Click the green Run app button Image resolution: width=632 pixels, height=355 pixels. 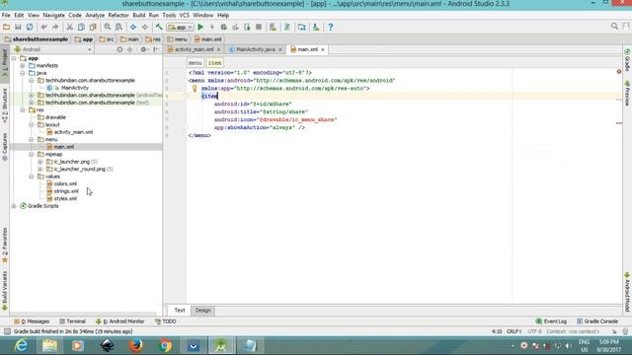(200, 27)
